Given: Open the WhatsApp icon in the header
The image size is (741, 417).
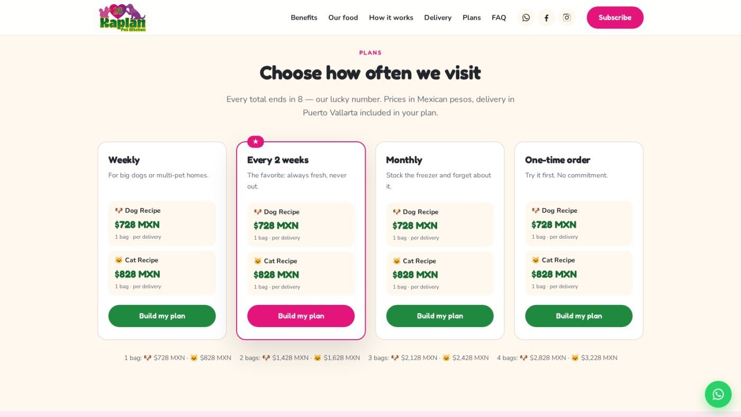Looking at the screenshot, I should click(x=526, y=17).
